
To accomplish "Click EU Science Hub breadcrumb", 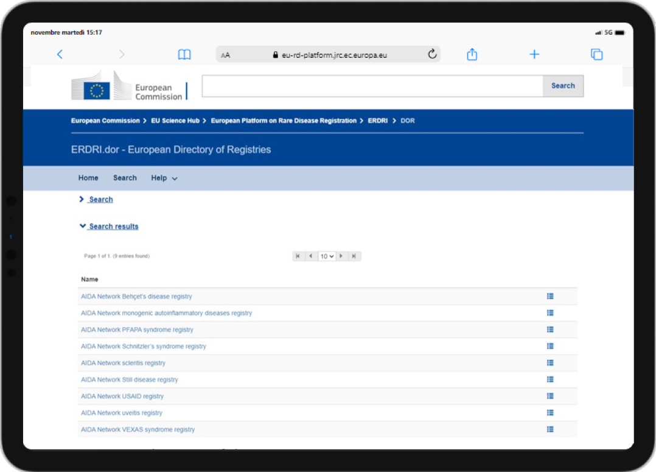I will pyautogui.click(x=175, y=121).
